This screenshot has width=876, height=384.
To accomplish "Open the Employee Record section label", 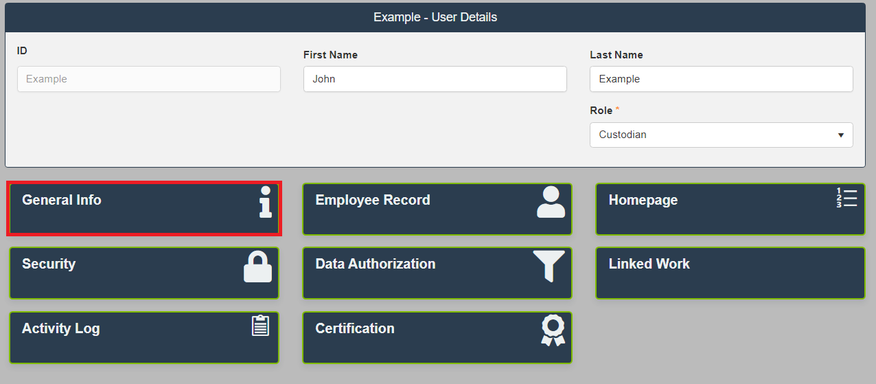I will (373, 200).
